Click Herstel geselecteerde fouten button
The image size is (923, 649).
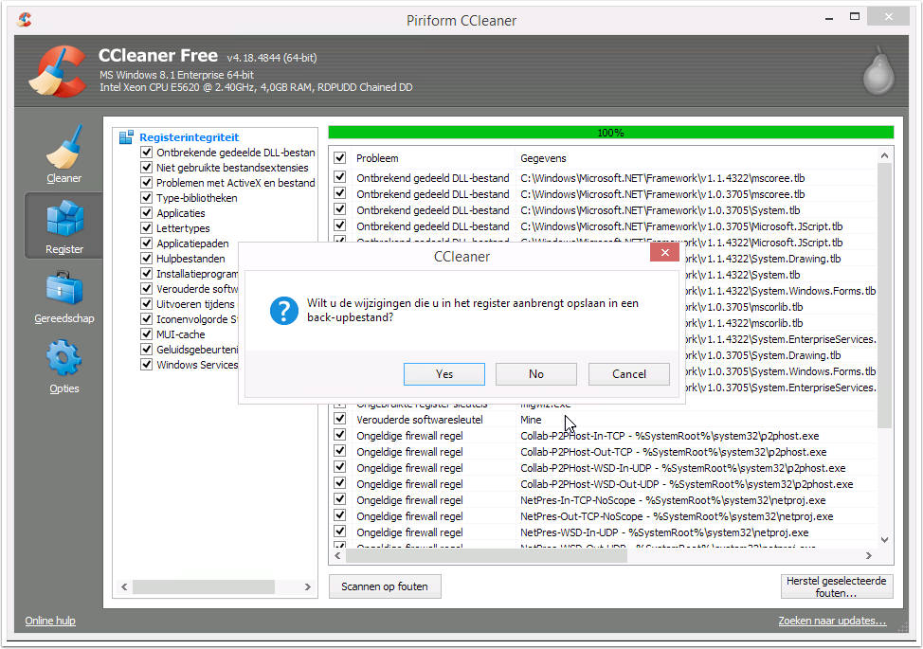tap(837, 586)
